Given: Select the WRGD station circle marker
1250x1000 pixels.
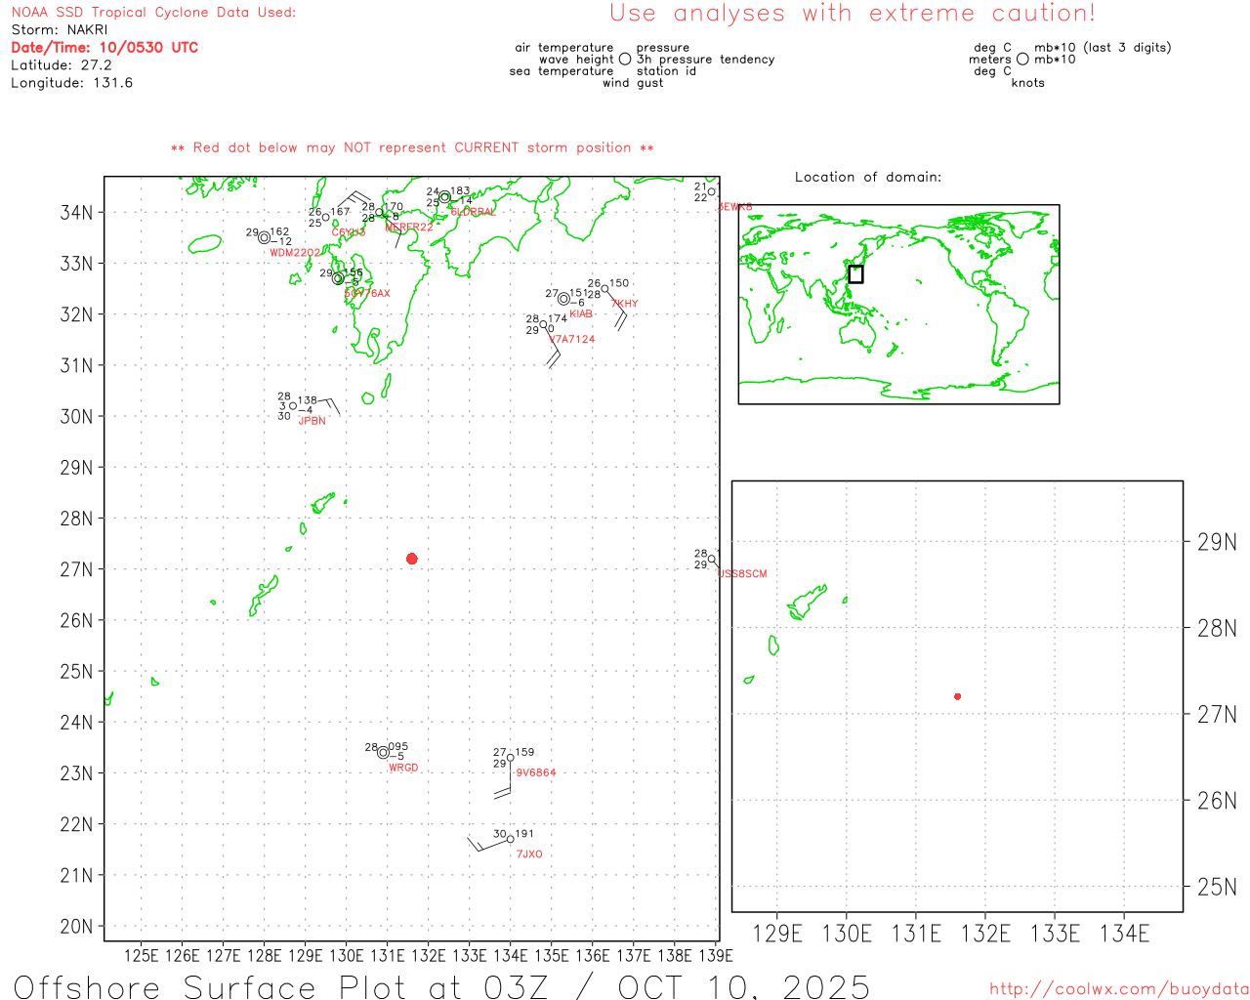Looking at the screenshot, I should 383,753.
